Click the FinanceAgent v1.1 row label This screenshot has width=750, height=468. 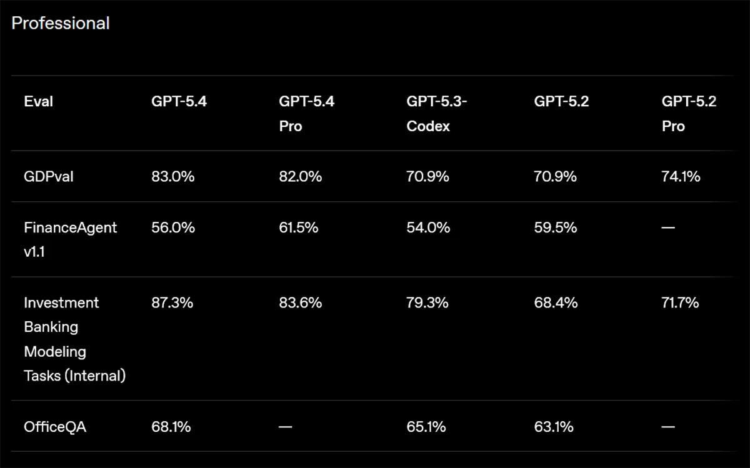70,239
